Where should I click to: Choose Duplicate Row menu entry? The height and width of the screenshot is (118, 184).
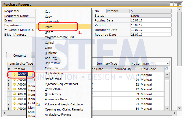[x=54, y=73]
